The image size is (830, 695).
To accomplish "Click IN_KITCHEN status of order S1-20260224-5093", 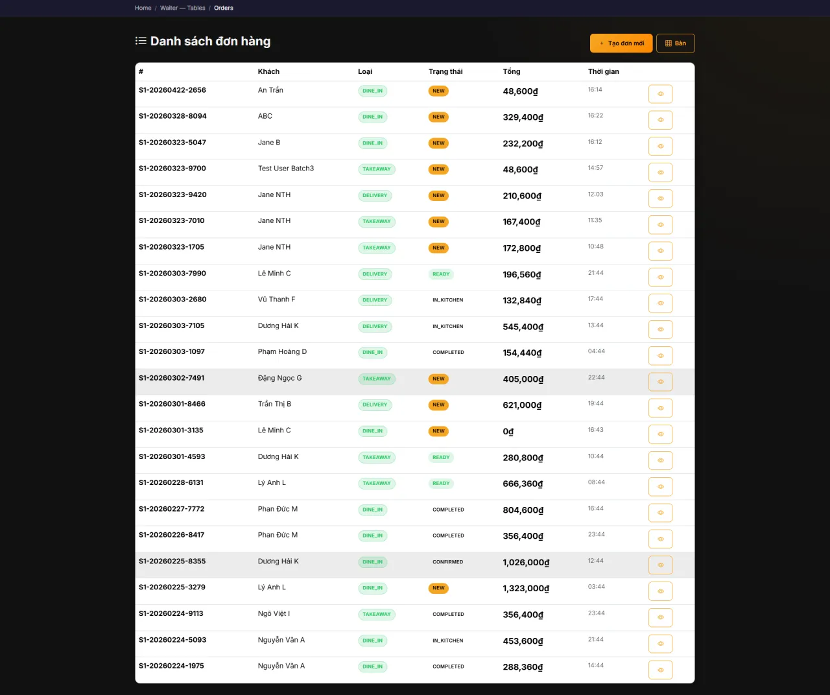I will point(448,641).
